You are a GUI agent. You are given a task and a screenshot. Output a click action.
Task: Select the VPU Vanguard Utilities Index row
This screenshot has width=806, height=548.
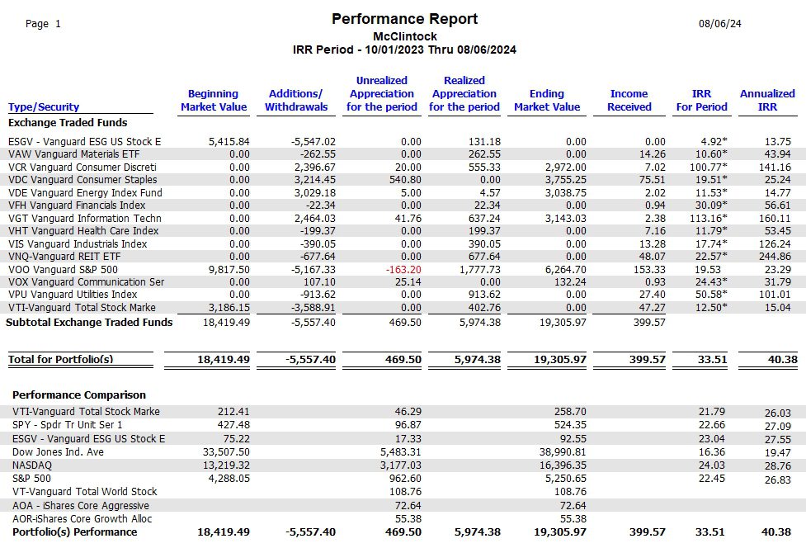(403, 295)
